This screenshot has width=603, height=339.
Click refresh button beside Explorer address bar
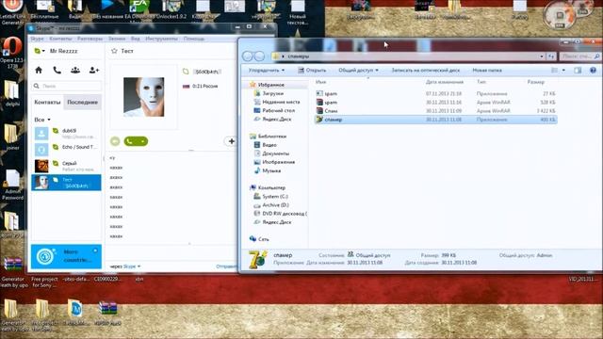(x=551, y=56)
